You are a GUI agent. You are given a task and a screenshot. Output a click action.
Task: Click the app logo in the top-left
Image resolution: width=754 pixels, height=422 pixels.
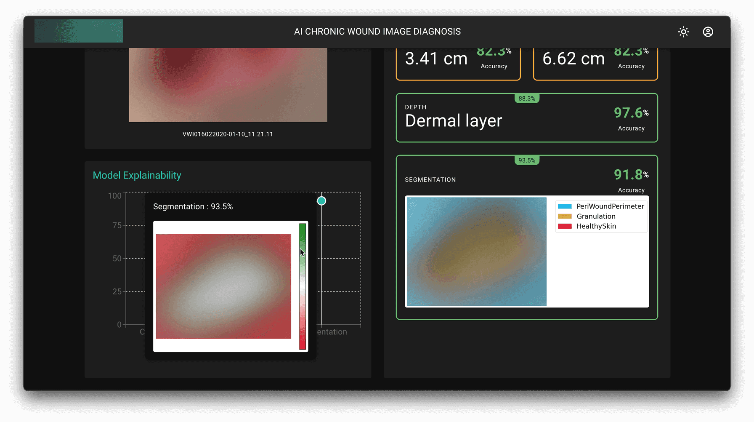78,31
